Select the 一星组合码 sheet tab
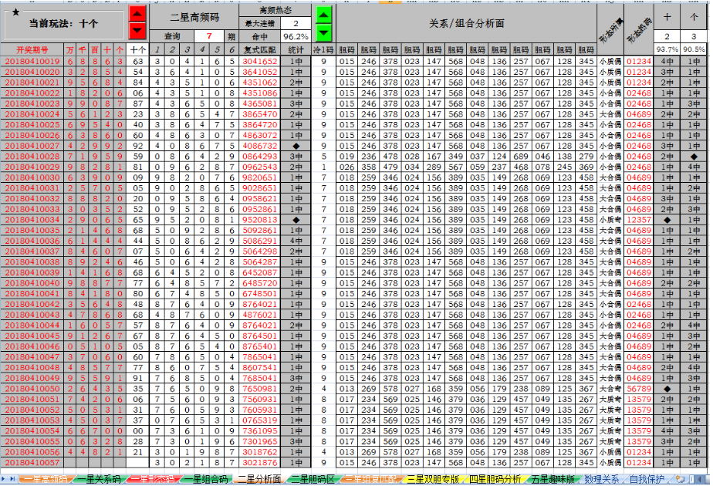Viewport: 713px width, 486px height. pos(204,479)
